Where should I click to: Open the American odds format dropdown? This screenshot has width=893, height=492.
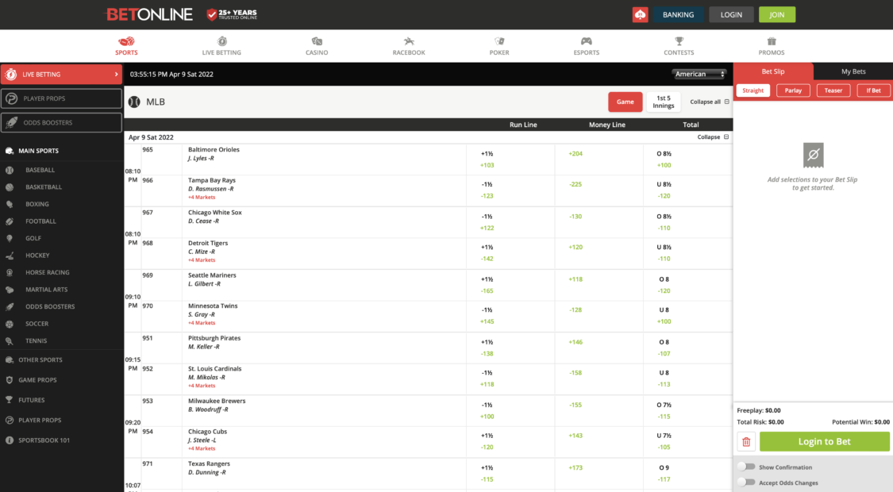699,74
